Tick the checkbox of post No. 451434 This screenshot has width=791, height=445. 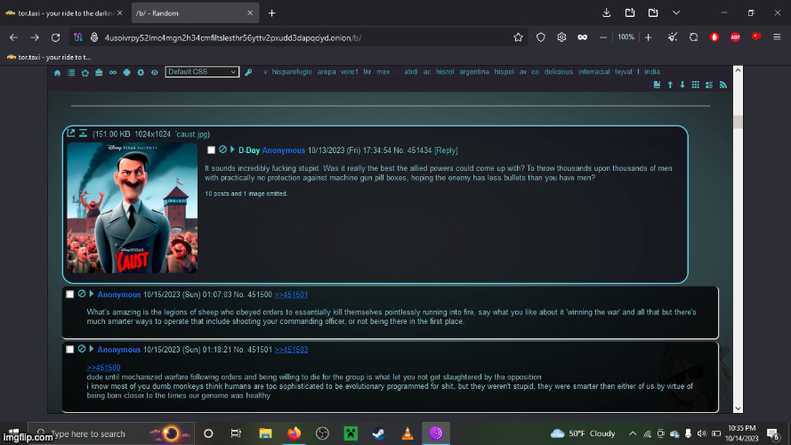click(212, 150)
